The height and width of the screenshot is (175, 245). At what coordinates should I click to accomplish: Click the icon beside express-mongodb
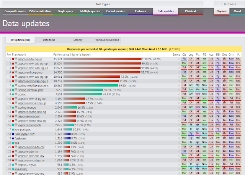tap(16, 125)
